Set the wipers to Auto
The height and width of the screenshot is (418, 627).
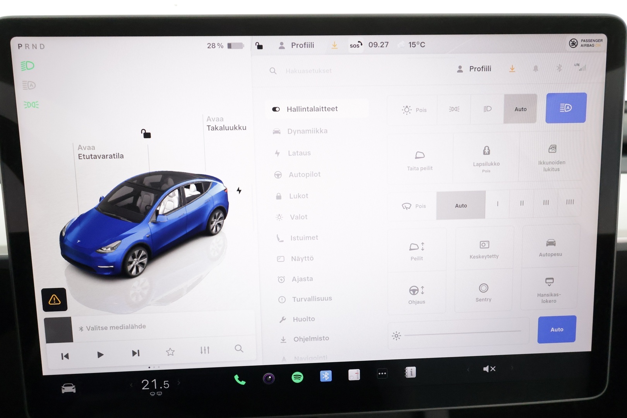click(461, 206)
